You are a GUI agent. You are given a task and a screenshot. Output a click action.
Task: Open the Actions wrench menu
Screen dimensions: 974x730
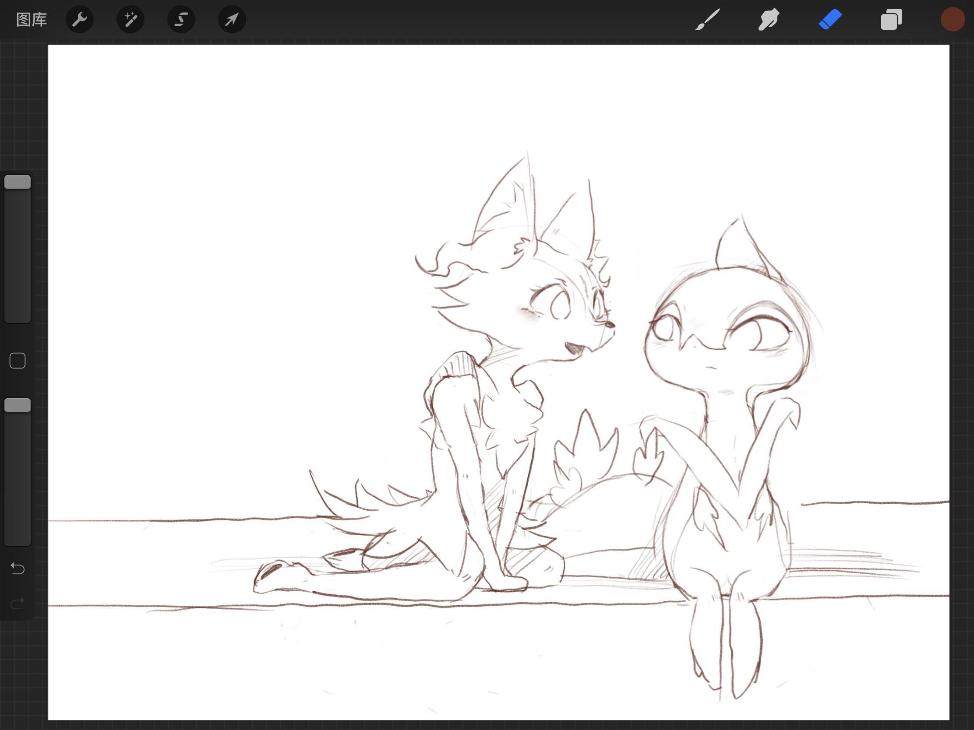(x=80, y=19)
